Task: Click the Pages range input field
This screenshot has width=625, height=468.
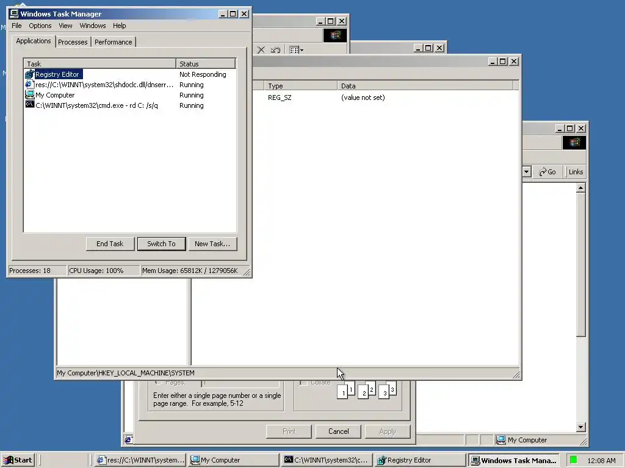Action: [240, 383]
